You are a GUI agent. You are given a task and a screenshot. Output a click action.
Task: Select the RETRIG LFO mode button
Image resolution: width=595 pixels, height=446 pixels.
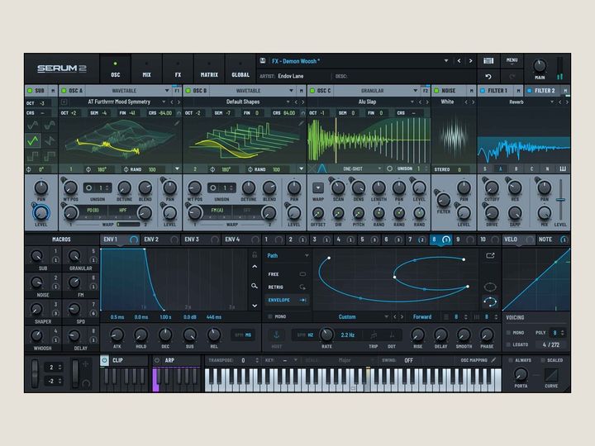288,287
